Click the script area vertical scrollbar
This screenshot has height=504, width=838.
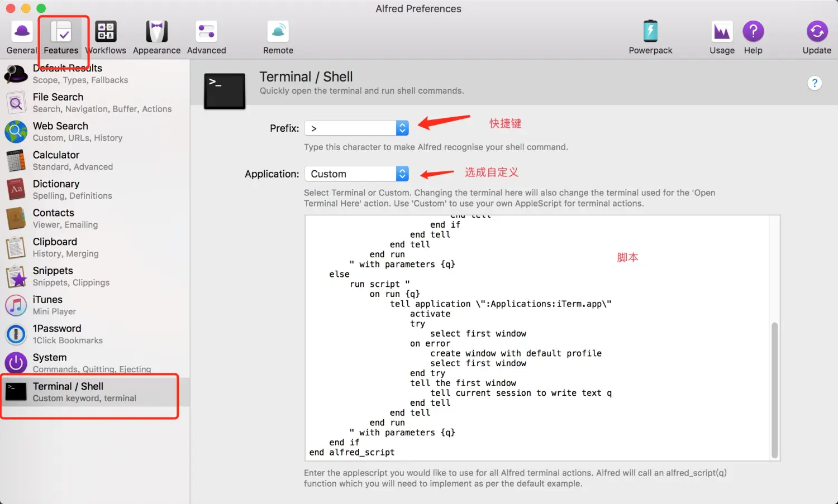click(774, 390)
